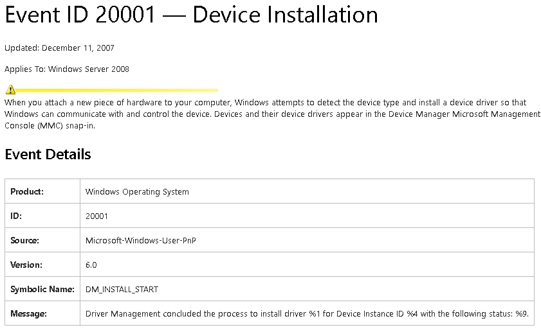Select the 'Version:' label cell
This screenshot has width=541, height=332.
tap(26, 265)
